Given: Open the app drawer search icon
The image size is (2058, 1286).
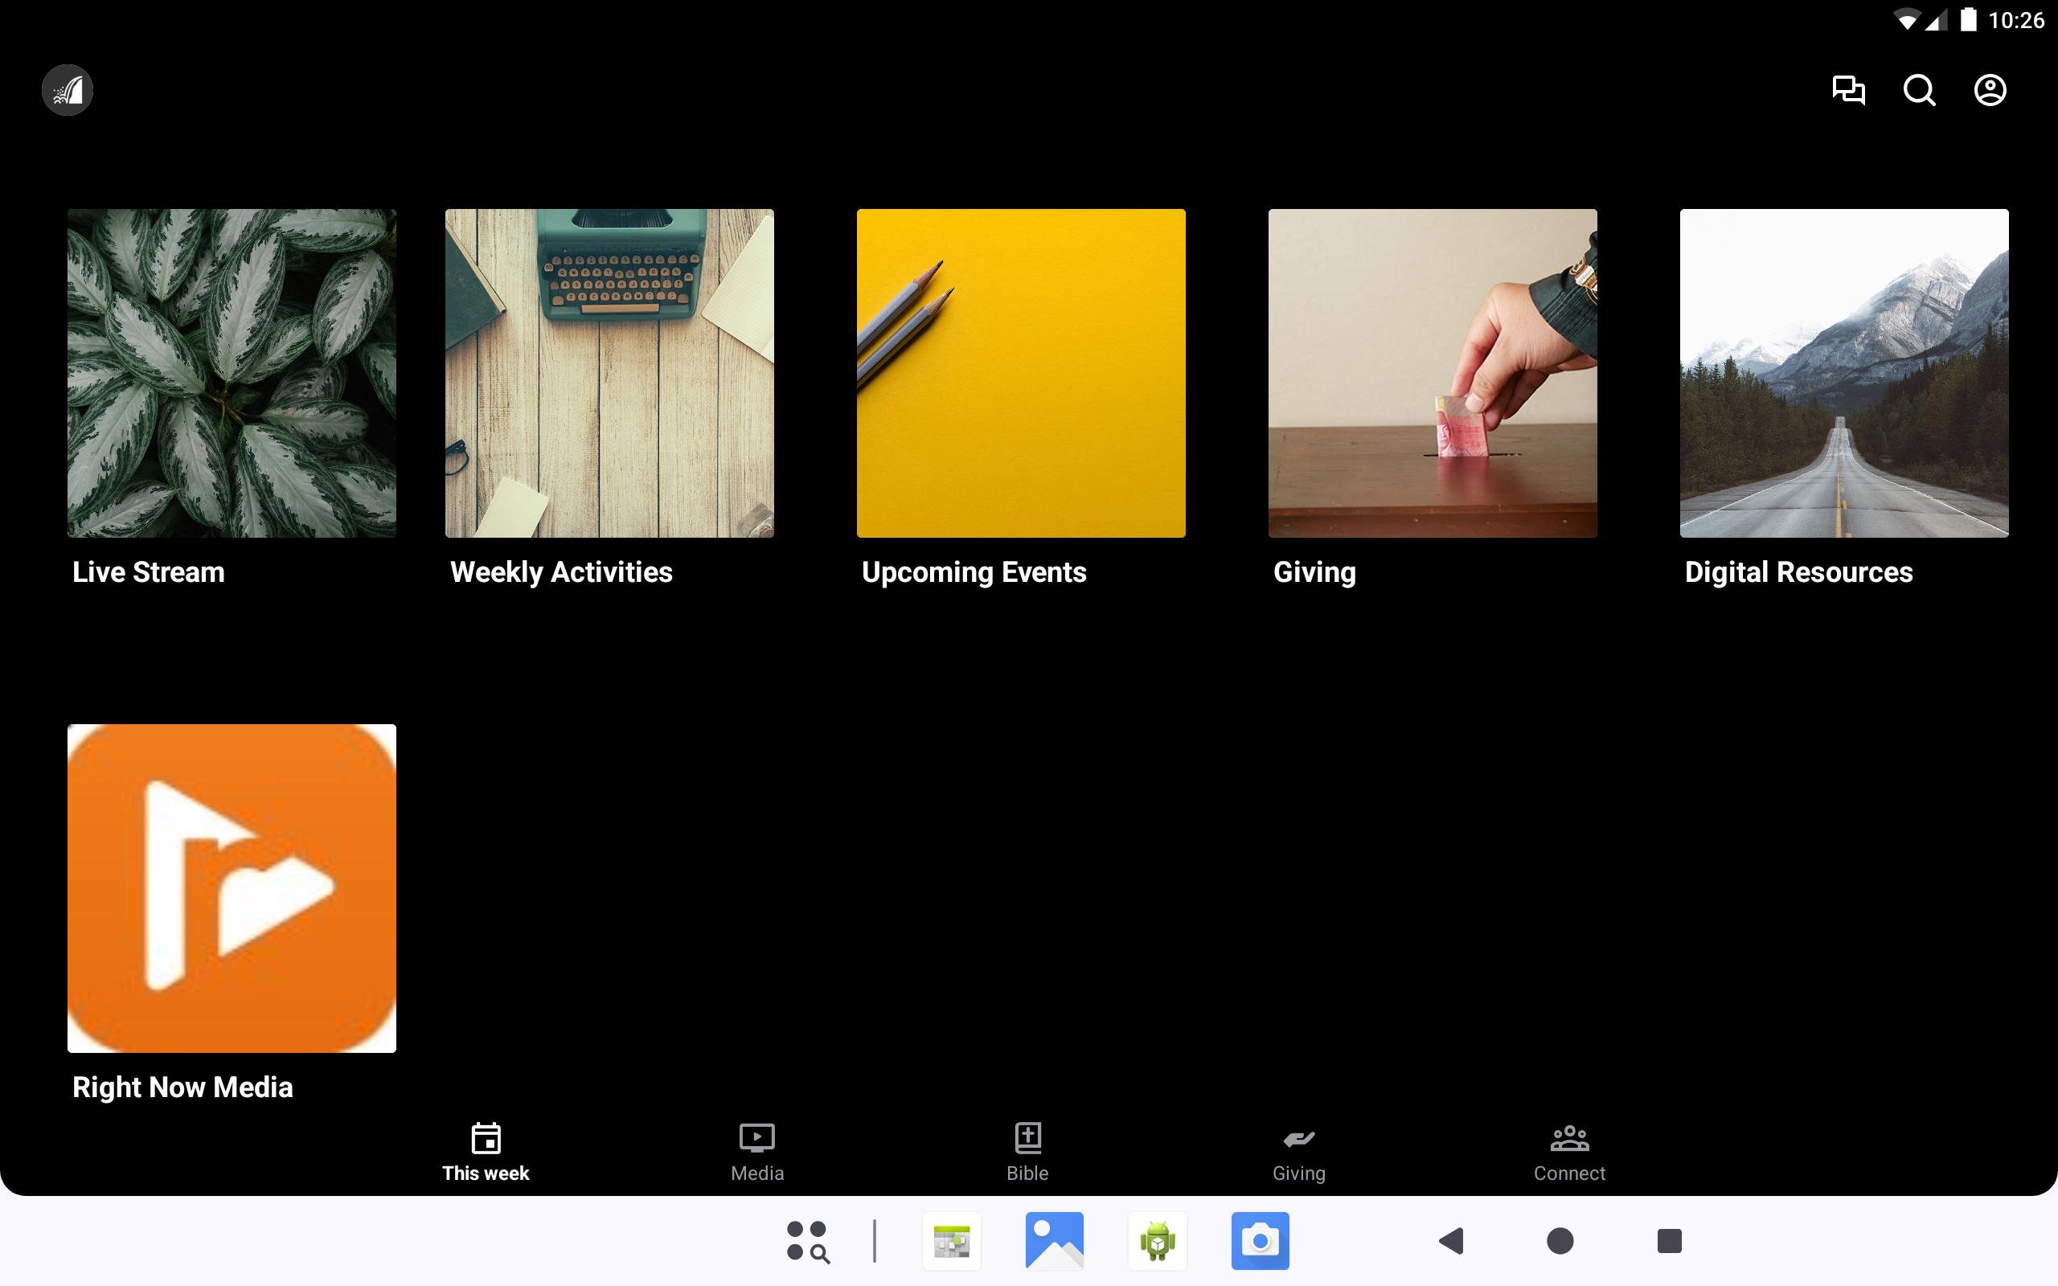Looking at the screenshot, I should point(807,1241).
